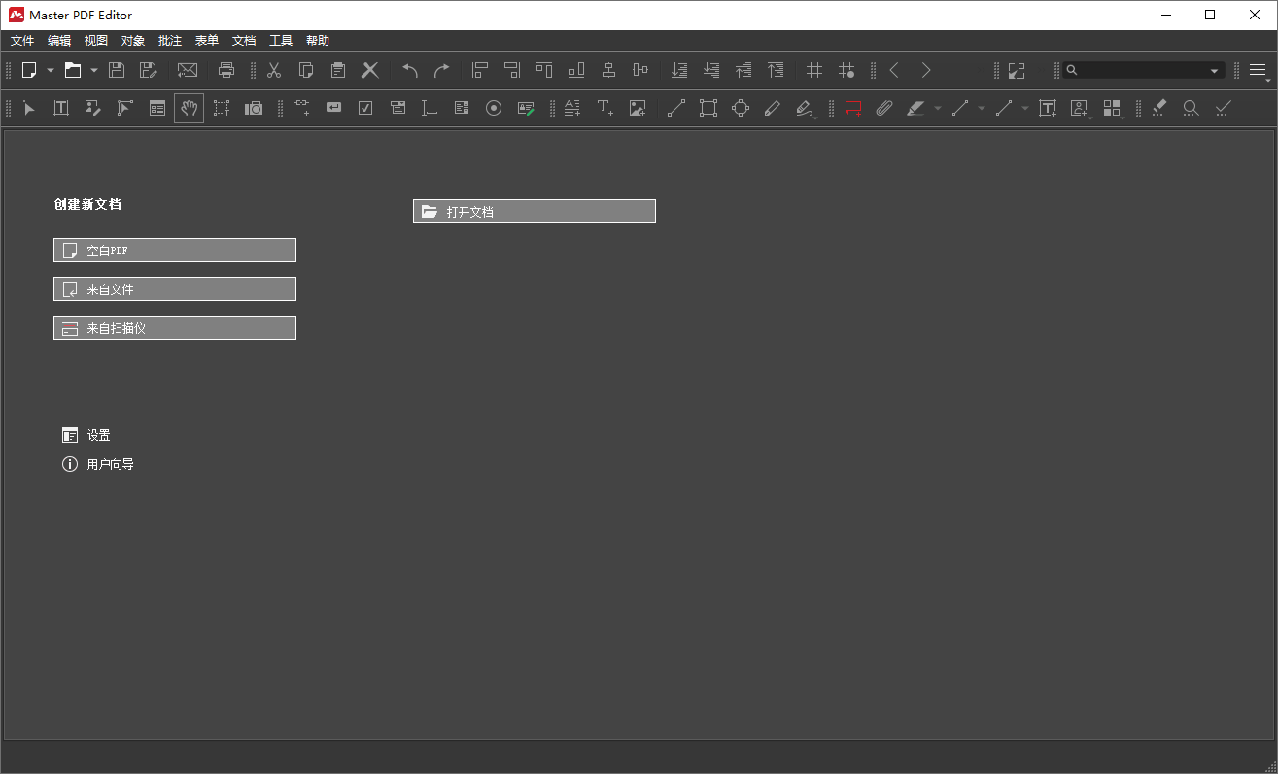Viewport: 1278px width, 774px height.
Task: Add a Check Box form field
Action: pyautogui.click(x=365, y=108)
